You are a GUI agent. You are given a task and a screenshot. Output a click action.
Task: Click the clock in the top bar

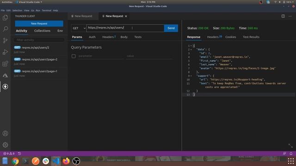tap(148, 2)
